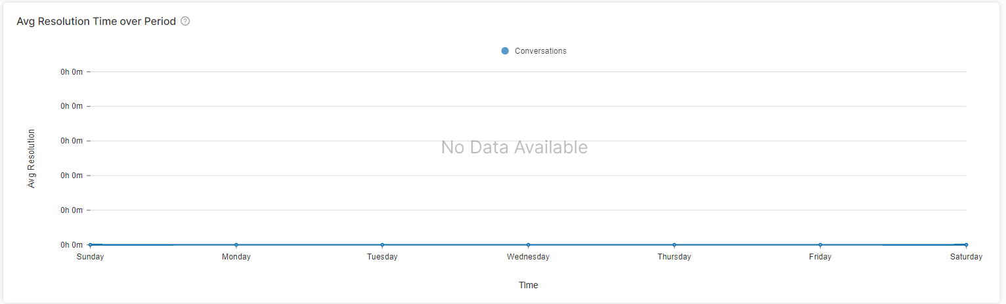Screen dimensions: 1006x304
Task: Click the Thursday axis label
Action: [x=674, y=257]
